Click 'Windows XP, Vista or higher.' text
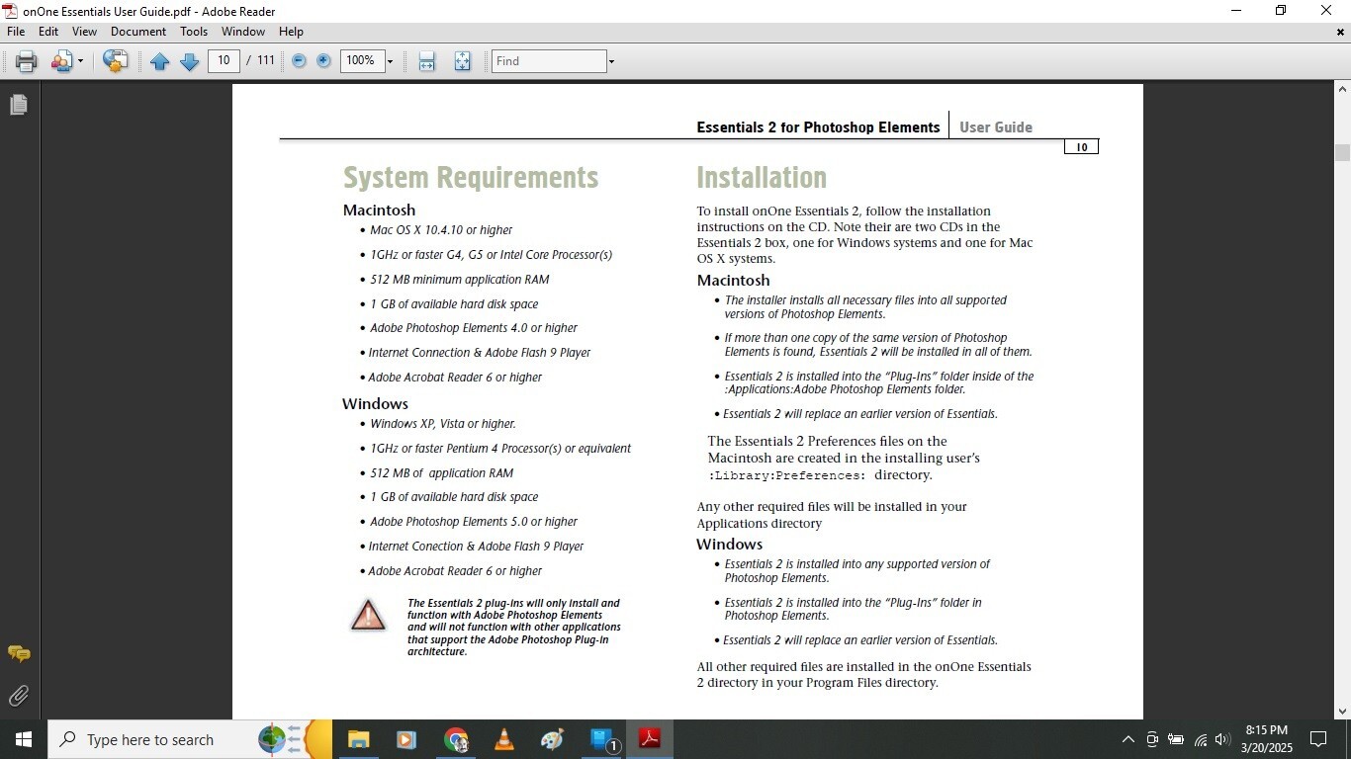 coord(443,424)
